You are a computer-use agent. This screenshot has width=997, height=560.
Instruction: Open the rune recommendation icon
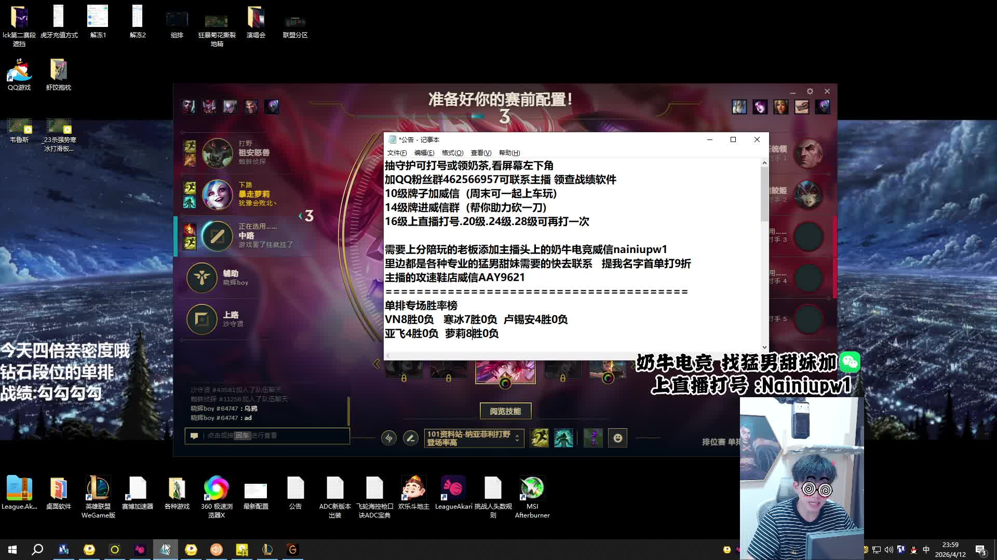click(388, 438)
